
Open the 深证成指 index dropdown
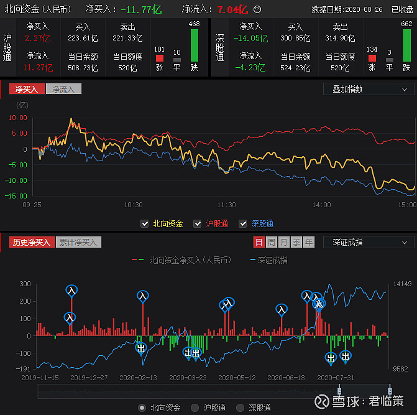[369, 243]
